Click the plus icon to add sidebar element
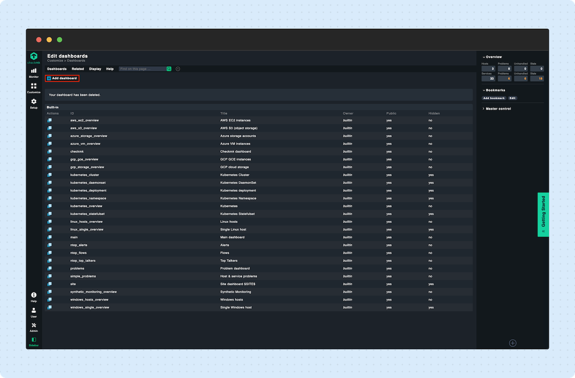The image size is (575, 378). pyautogui.click(x=513, y=343)
